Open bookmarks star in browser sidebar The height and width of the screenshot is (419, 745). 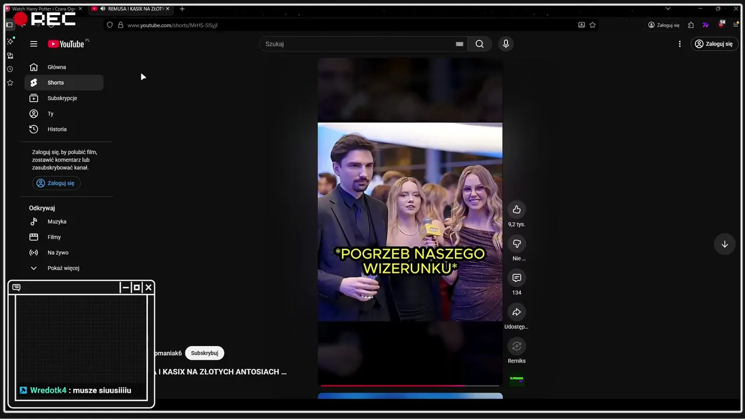tap(10, 83)
